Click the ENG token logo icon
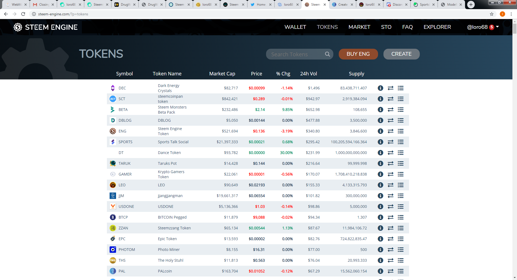517x280 pixels. point(113,131)
